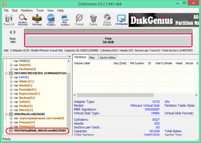The width and height of the screenshot is (201, 143).
Task: Click the Head column header
Action: (179, 63)
